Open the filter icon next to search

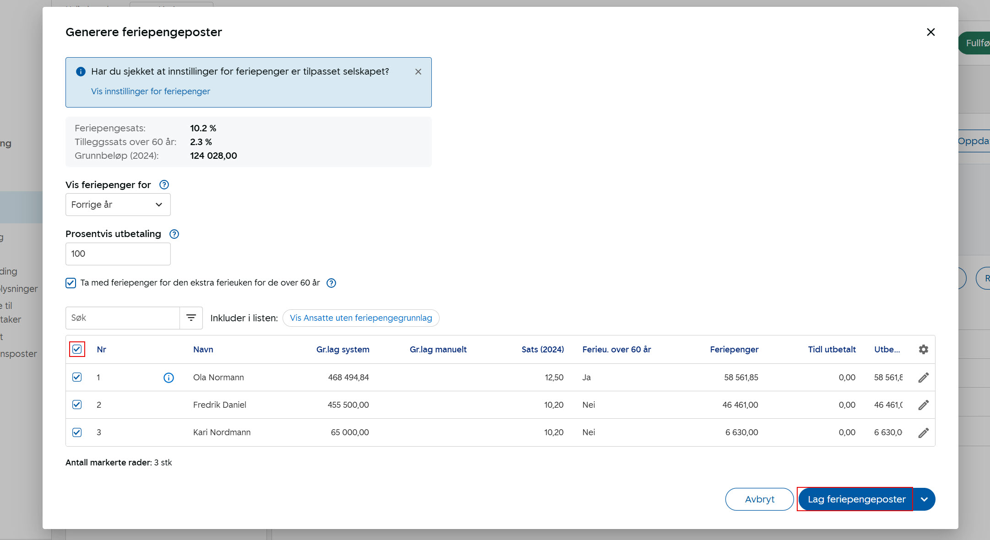191,318
